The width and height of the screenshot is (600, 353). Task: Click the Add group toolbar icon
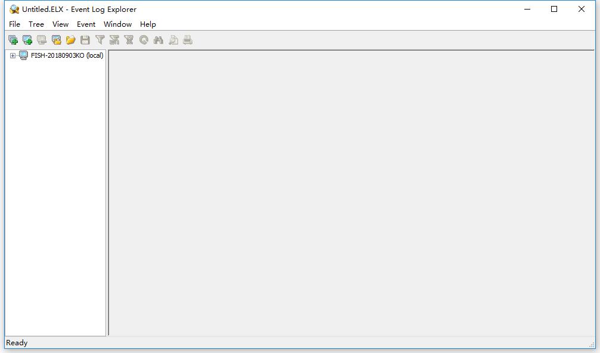pos(13,40)
